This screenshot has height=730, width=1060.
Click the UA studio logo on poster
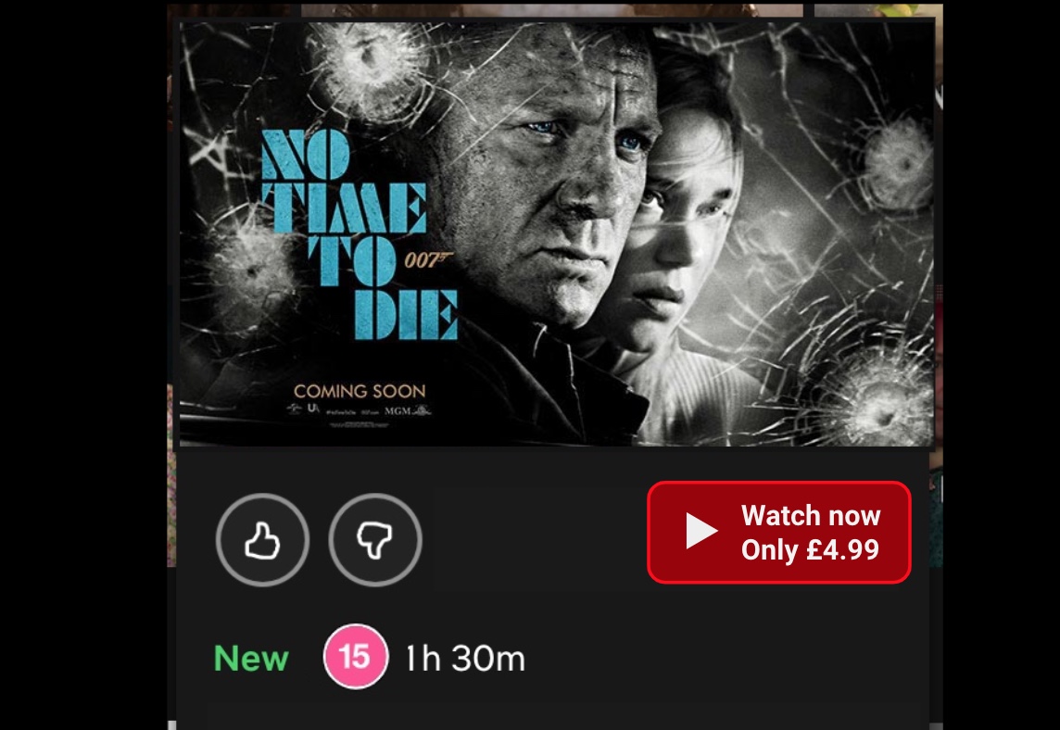click(313, 409)
